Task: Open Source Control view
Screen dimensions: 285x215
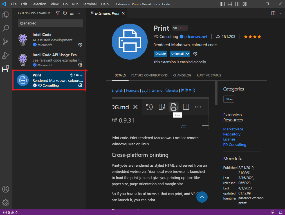Action: click(x=6, y=42)
